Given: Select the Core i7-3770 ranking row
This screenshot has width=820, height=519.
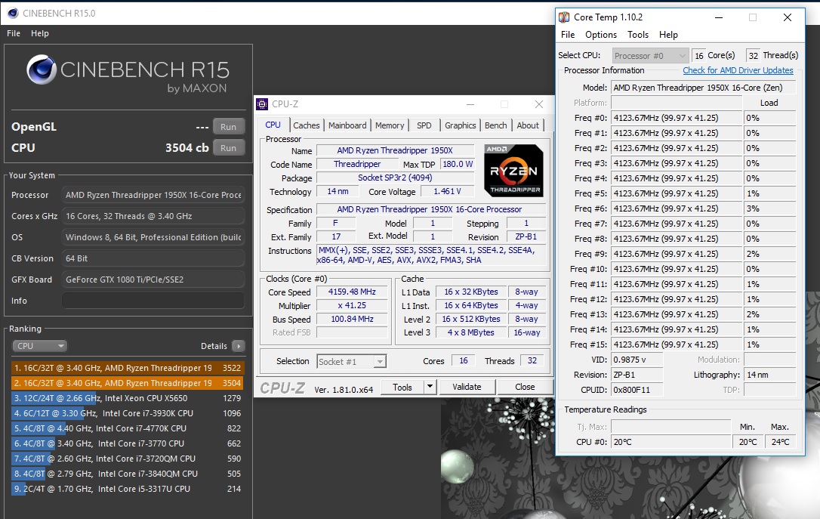Looking at the screenshot, I should (127, 443).
